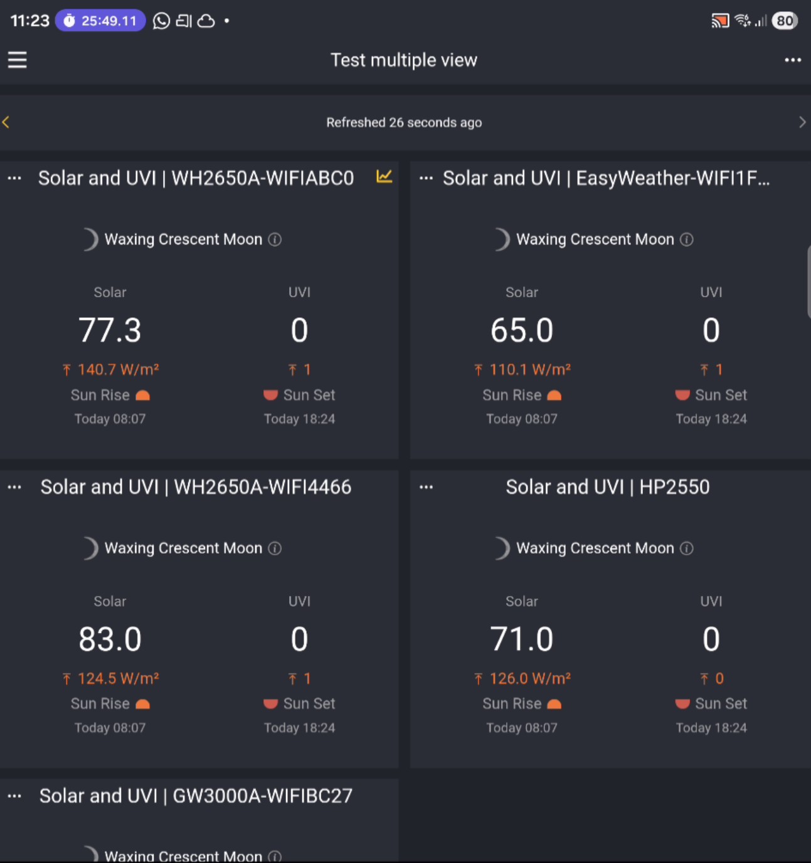Open the options menu on HP2550 card
This screenshot has height=863, width=811.
(x=426, y=486)
